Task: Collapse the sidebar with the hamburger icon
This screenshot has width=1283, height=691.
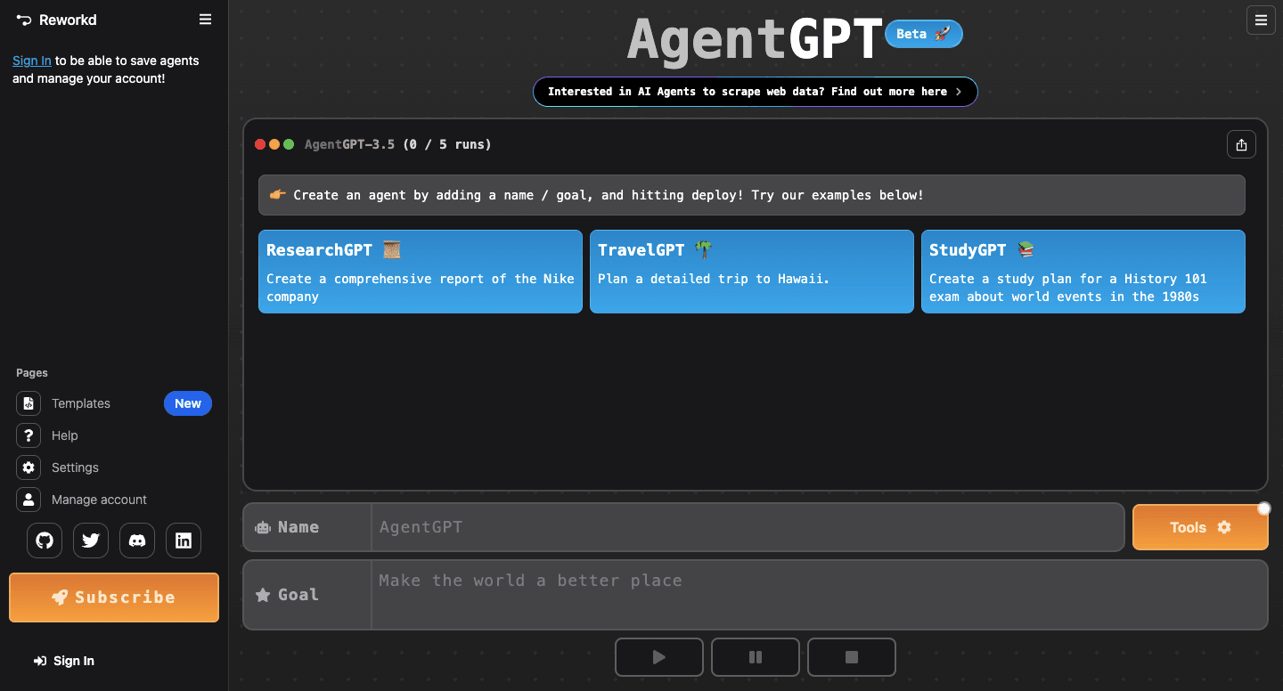Action: pyautogui.click(x=205, y=20)
